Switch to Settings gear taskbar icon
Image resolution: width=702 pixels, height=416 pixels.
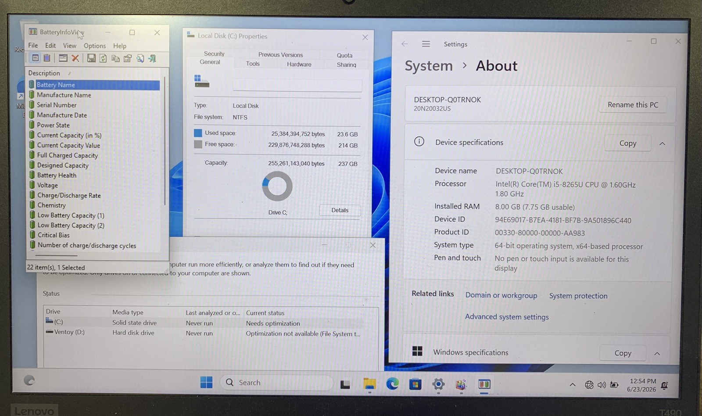(438, 384)
